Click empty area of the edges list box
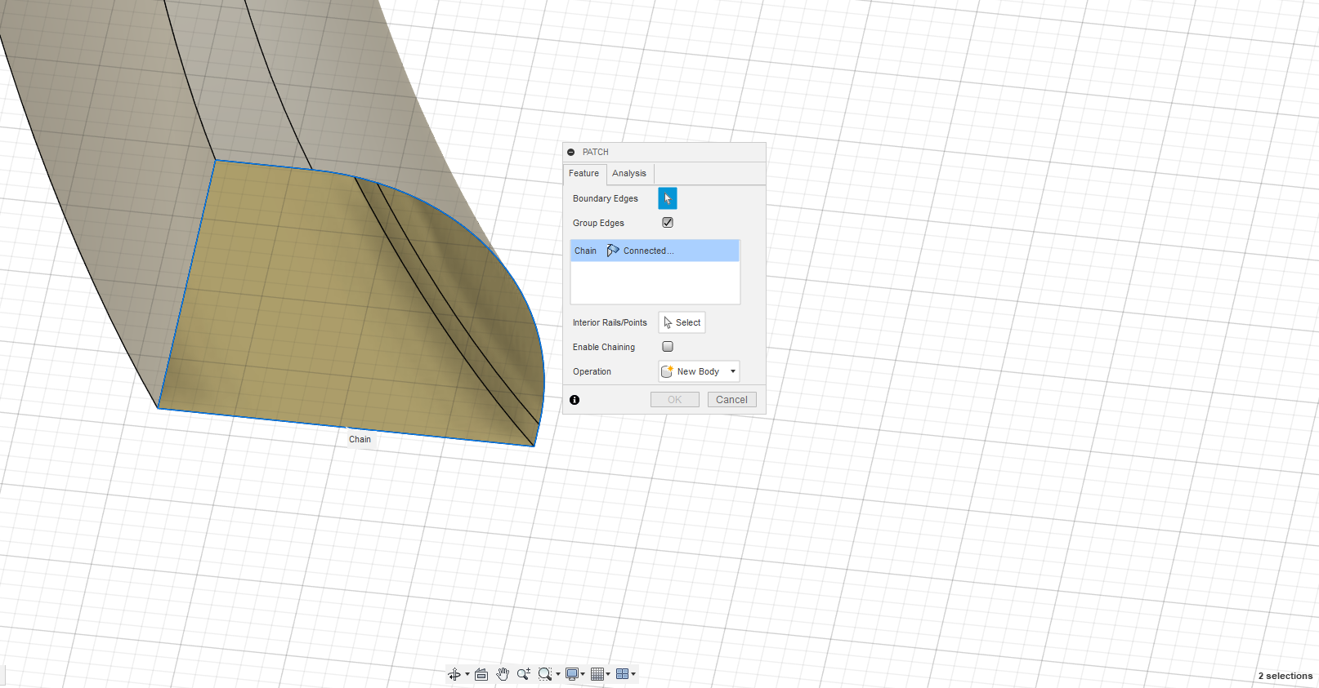1319x688 pixels. pos(655,282)
